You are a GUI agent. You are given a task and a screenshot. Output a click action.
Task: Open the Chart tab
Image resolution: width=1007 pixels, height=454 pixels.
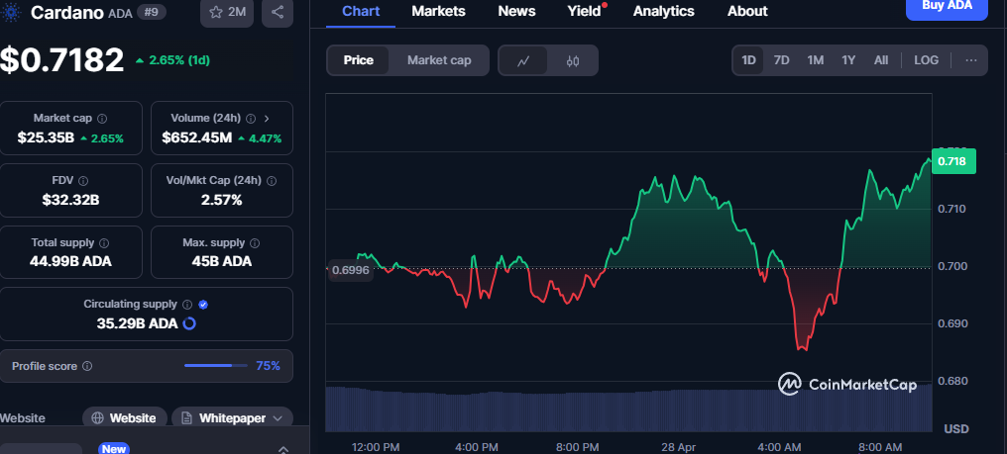361,12
